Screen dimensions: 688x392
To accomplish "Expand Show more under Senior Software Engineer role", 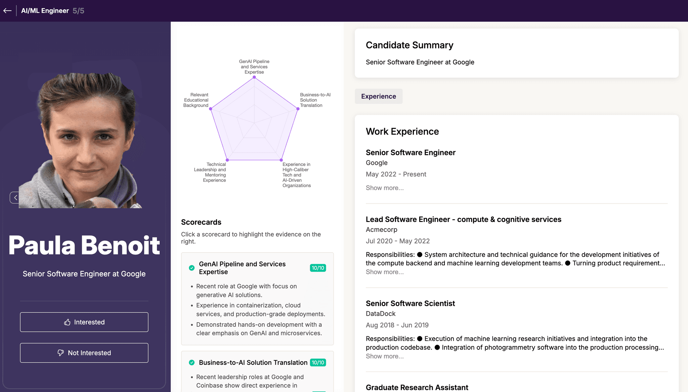I will click(x=385, y=188).
